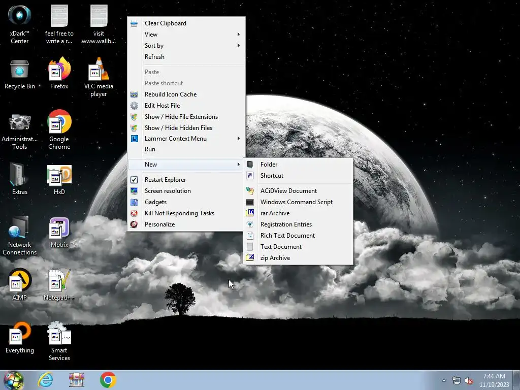The width and height of the screenshot is (520, 390).
Task: Launch Chrome from the taskbar
Action: 108,380
